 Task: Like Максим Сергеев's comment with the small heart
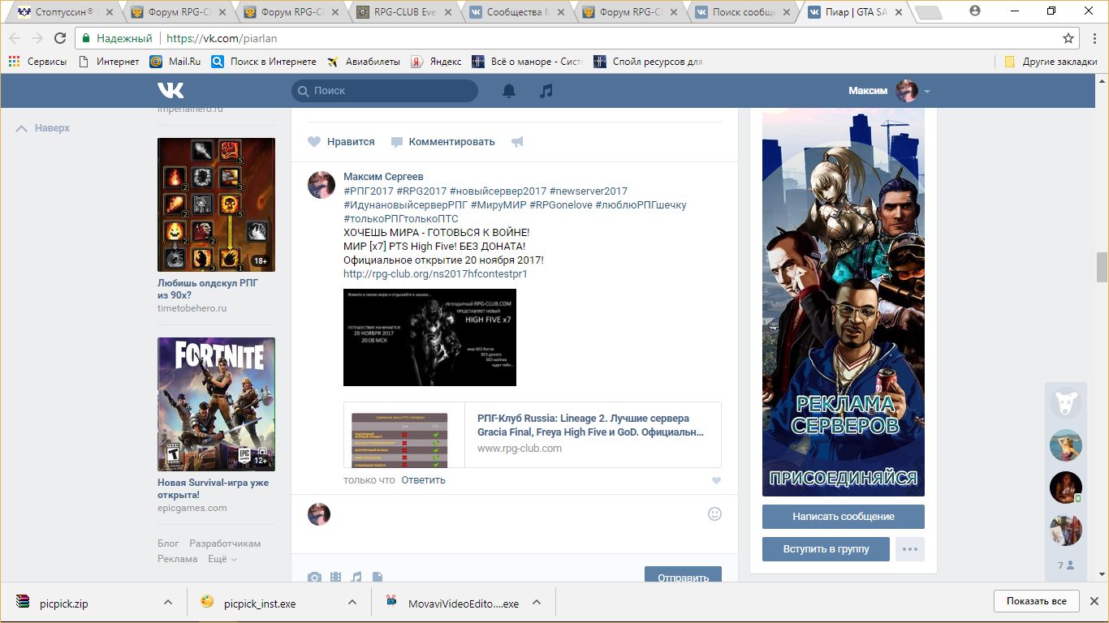coord(716,480)
